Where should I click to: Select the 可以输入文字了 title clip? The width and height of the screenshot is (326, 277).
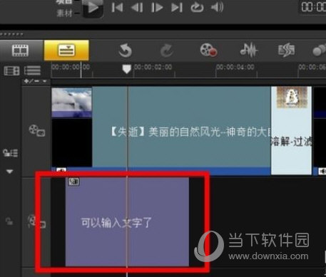127,221
